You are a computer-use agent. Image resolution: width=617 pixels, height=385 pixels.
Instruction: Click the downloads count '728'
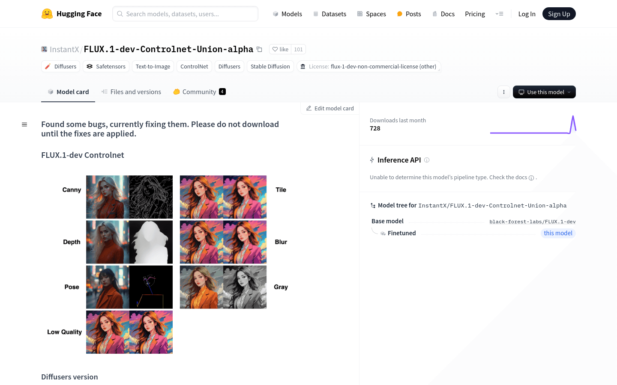point(375,128)
